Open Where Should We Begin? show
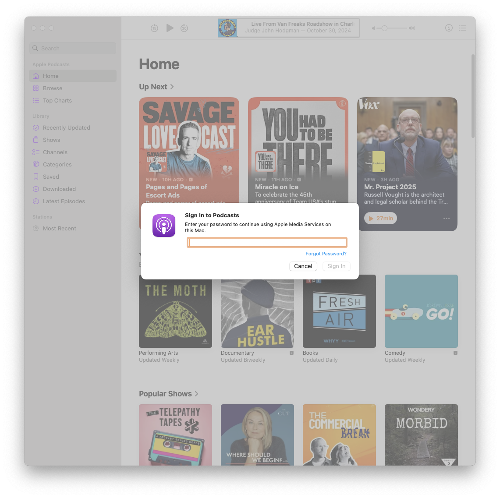 pyautogui.click(x=257, y=435)
